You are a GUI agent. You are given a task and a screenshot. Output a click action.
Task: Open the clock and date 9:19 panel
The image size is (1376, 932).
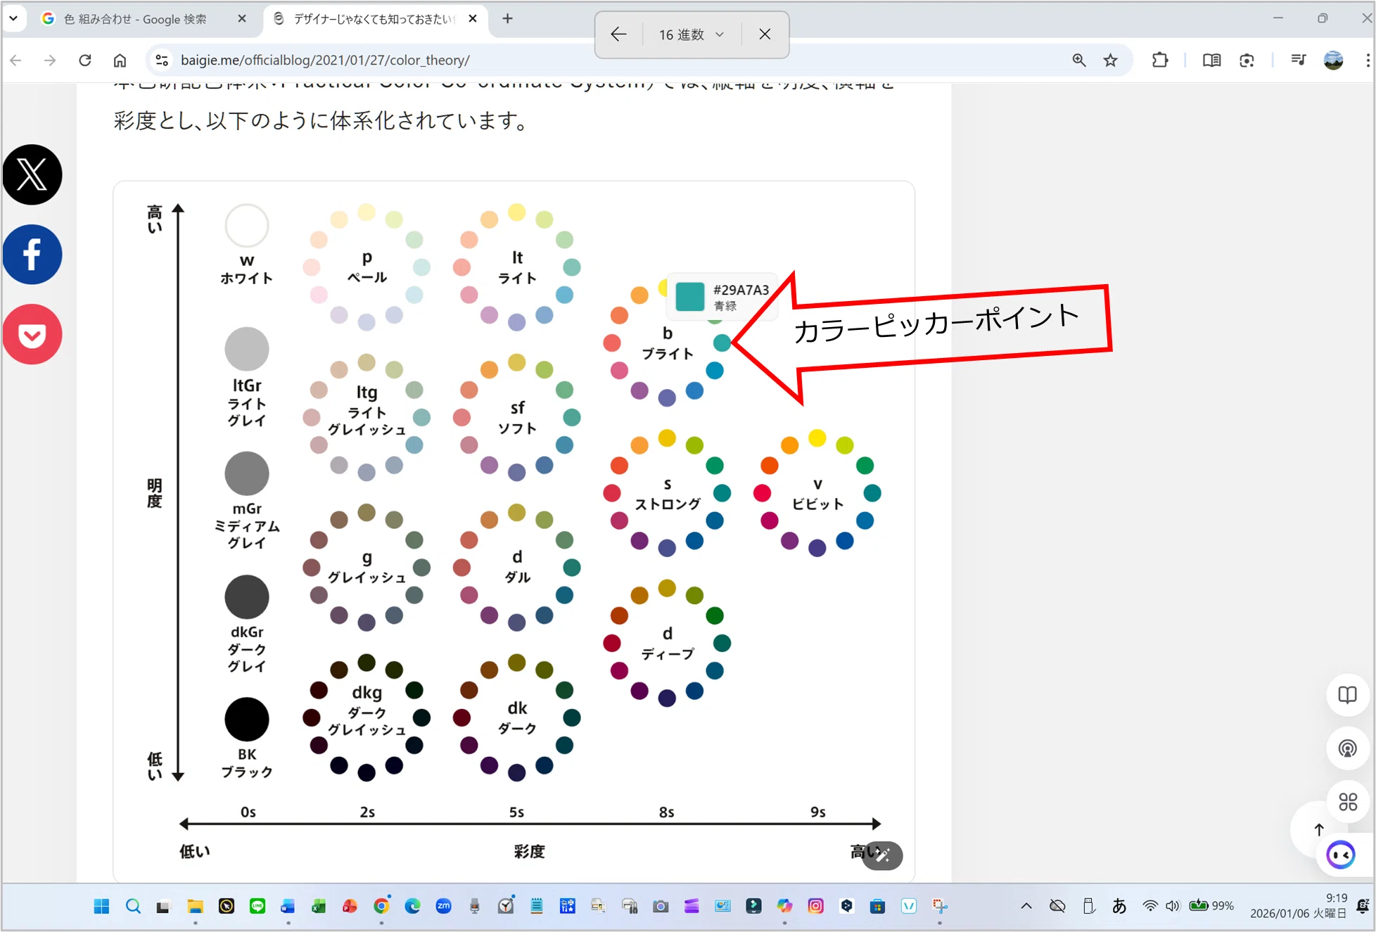[1298, 906]
